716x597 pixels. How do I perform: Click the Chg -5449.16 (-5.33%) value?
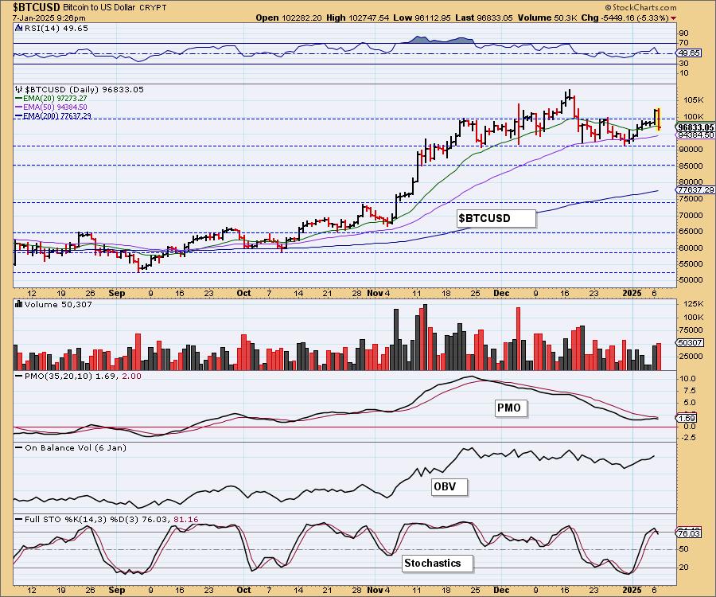pos(625,18)
